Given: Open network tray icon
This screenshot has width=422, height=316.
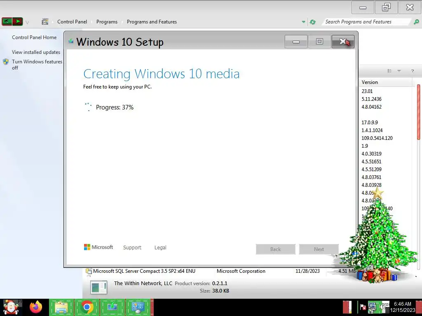Looking at the screenshot, I should coord(372,307).
